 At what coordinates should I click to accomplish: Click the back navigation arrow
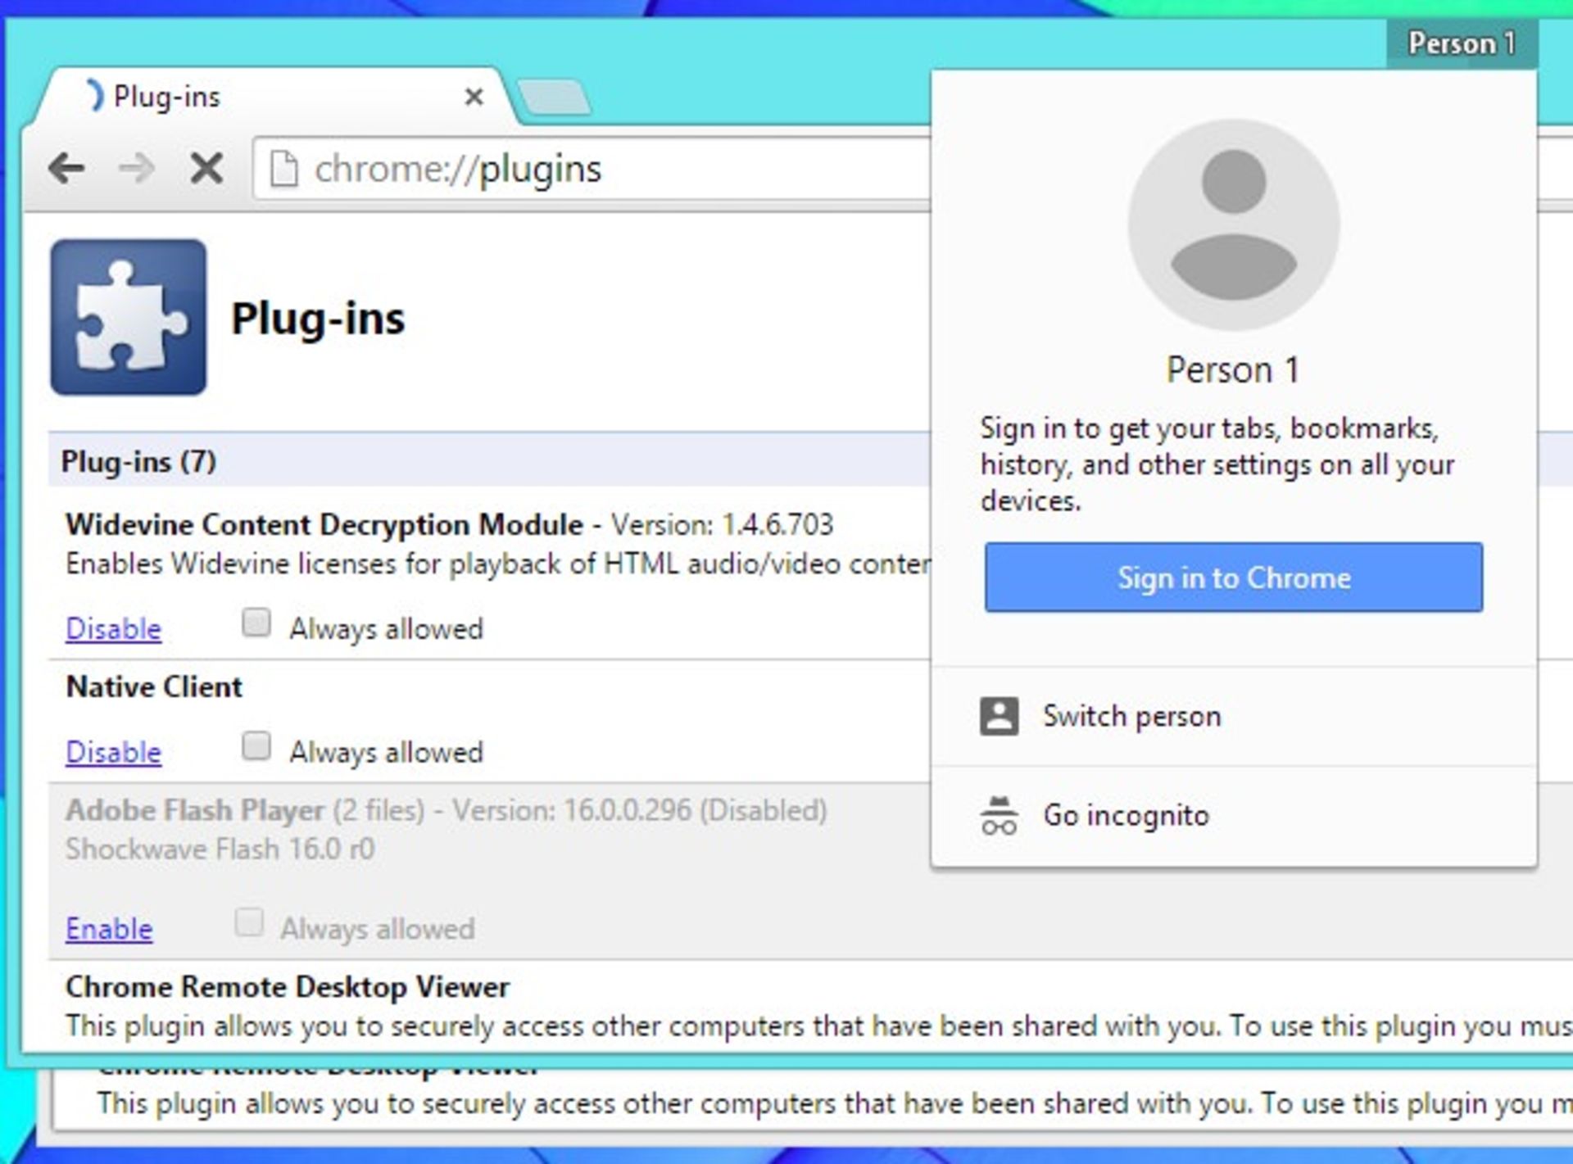tap(66, 169)
